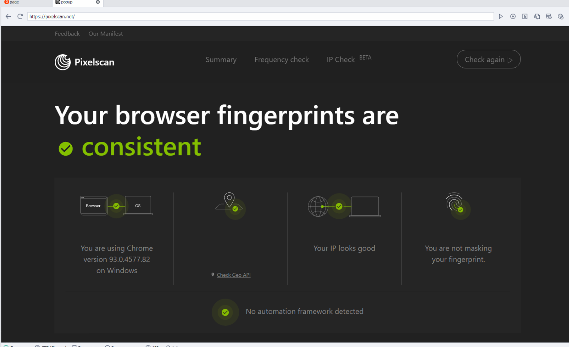The width and height of the screenshot is (569, 347).
Task: Click the green "consistent" result word
Action: [x=142, y=147]
